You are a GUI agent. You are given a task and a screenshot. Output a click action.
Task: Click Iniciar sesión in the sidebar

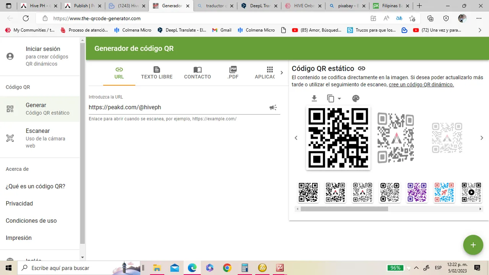[40, 56]
